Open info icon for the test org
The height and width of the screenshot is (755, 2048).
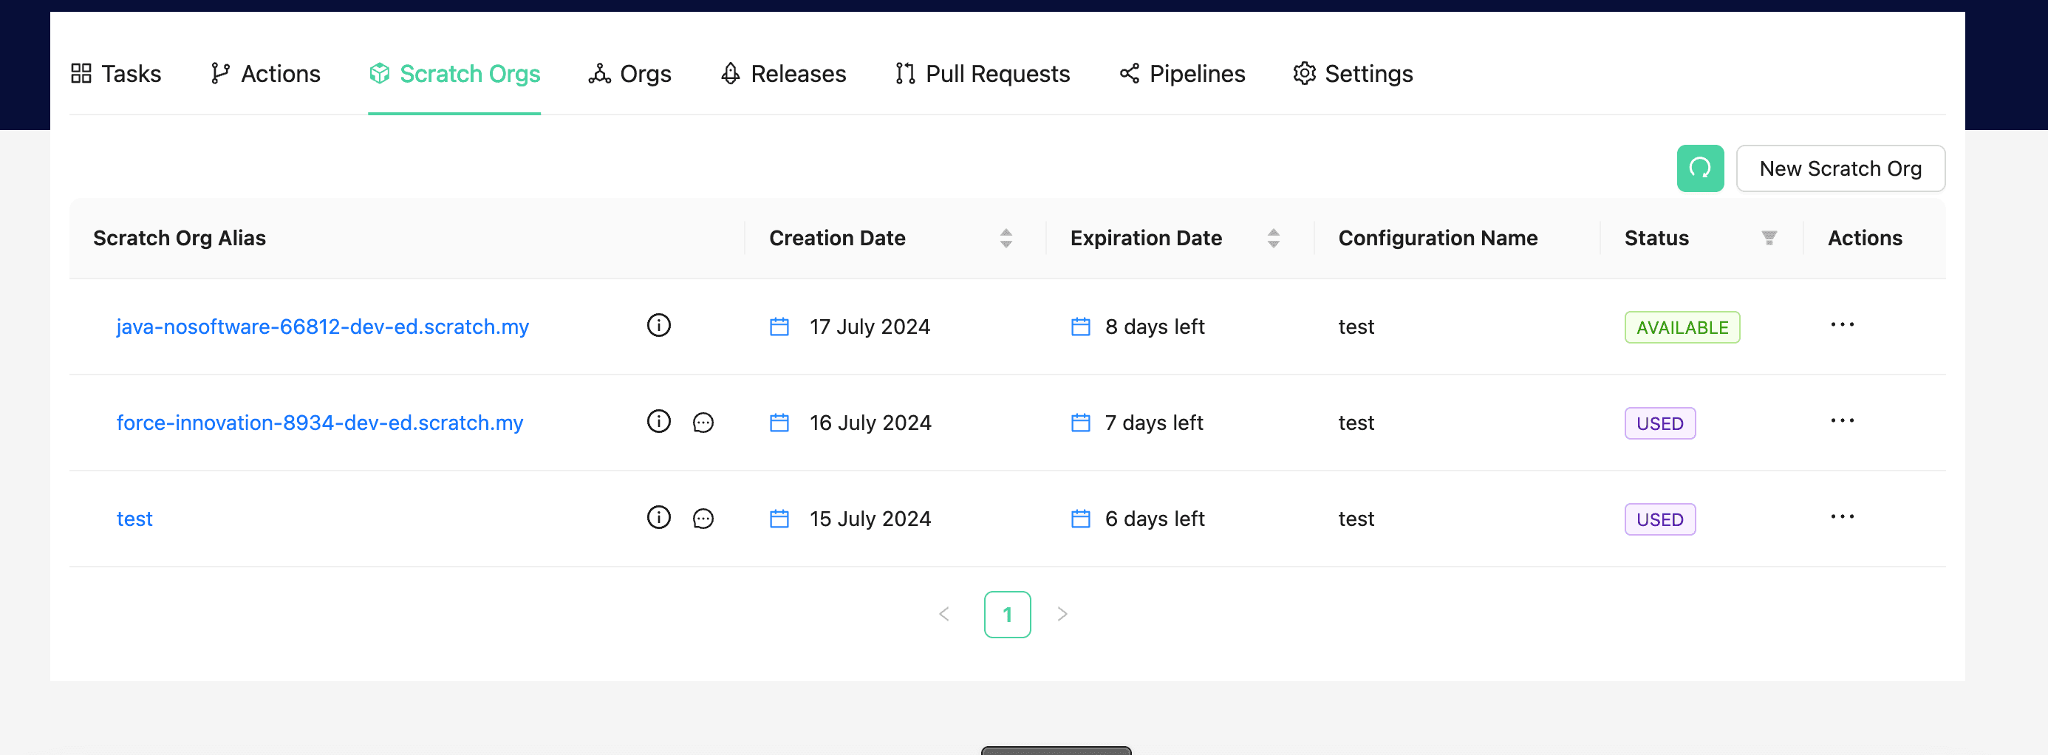658,518
